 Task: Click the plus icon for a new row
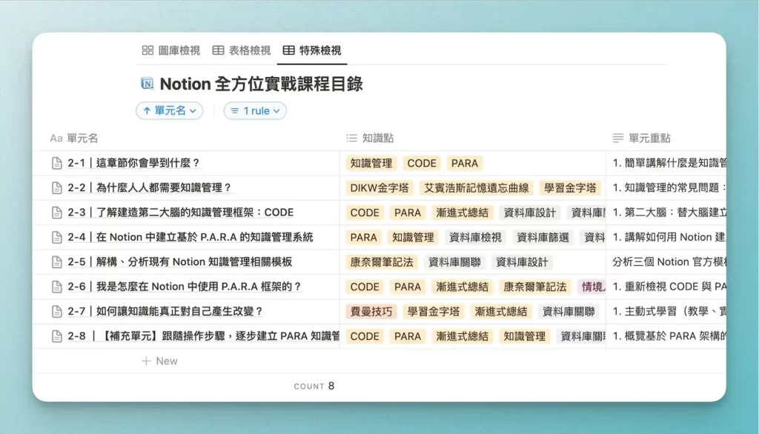point(146,361)
